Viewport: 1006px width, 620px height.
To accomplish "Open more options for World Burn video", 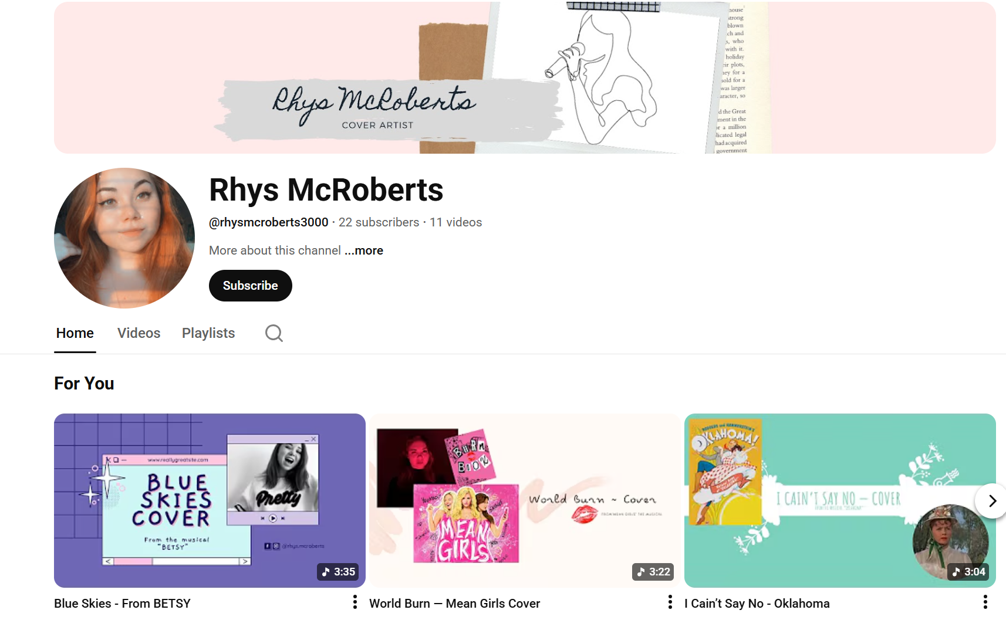I will (x=670, y=602).
